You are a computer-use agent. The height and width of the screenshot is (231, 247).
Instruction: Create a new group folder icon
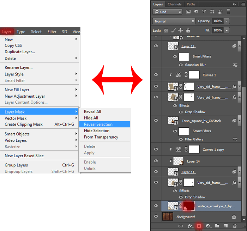[217, 226]
